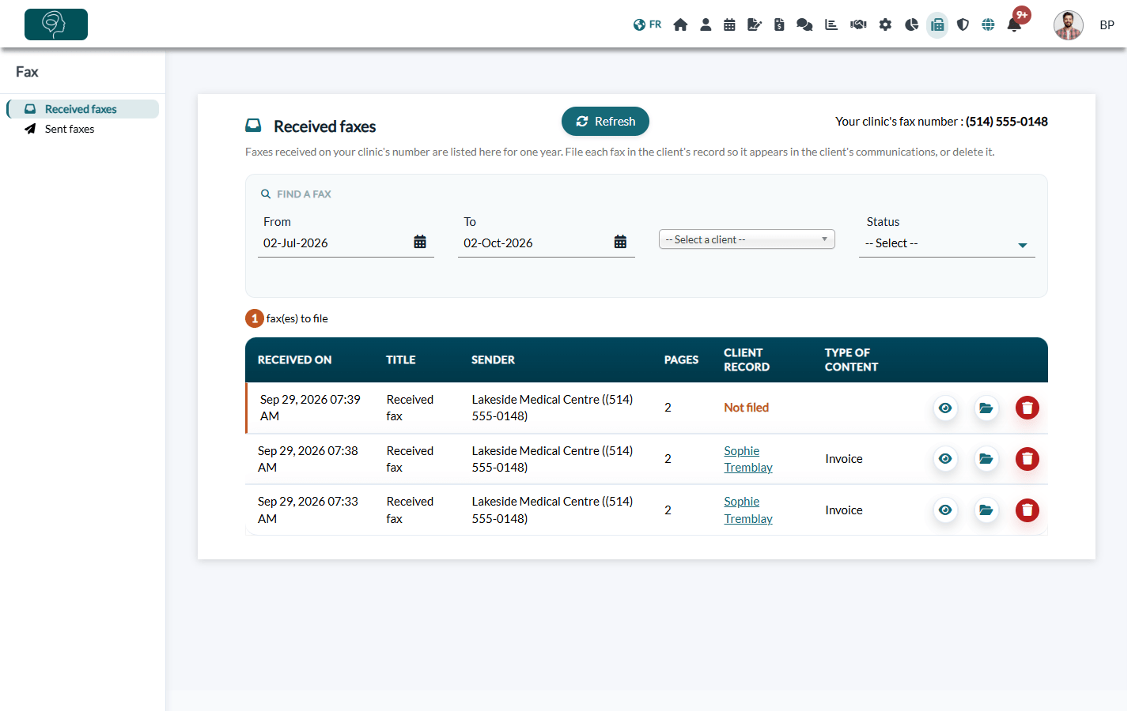Click the Refresh button
Viewport: 1139px width, 711px height.
605,122
